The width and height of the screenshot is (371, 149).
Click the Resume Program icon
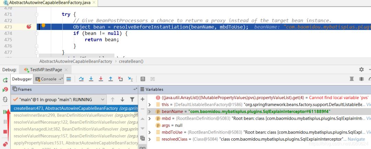[5, 111]
